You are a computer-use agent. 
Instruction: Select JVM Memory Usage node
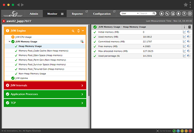click(x=26, y=42)
